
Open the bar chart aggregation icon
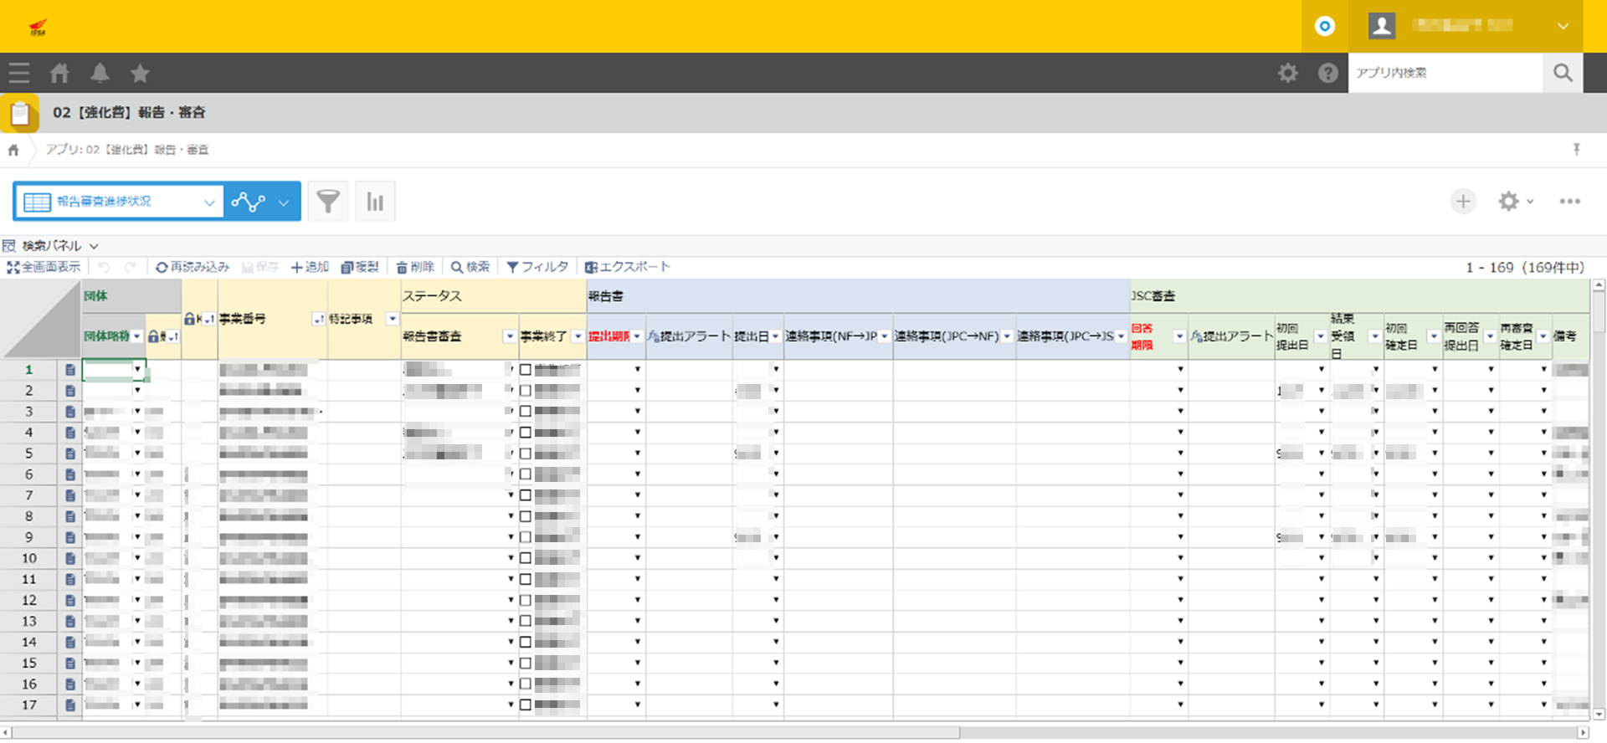(x=375, y=202)
